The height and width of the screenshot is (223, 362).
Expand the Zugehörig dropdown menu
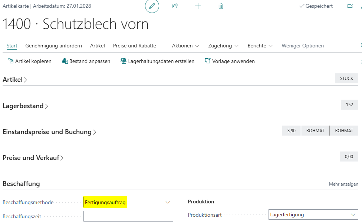point(223,46)
